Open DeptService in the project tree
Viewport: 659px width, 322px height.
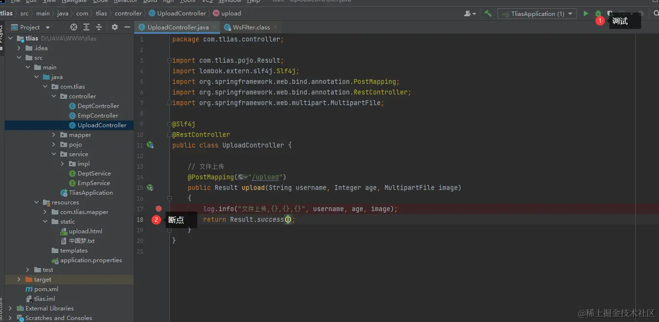[x=94, y=173]
